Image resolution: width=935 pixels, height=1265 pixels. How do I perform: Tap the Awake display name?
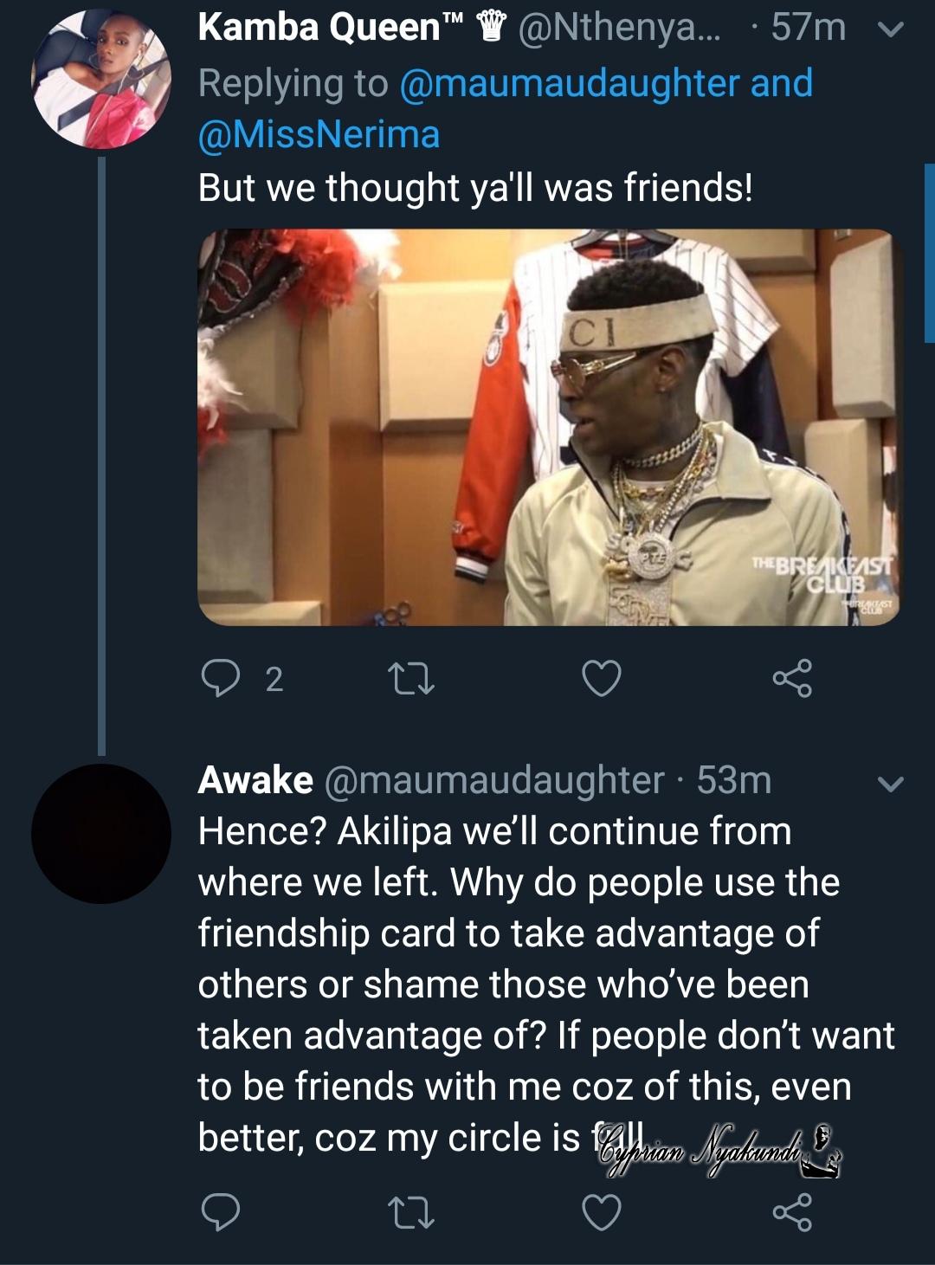255,781
